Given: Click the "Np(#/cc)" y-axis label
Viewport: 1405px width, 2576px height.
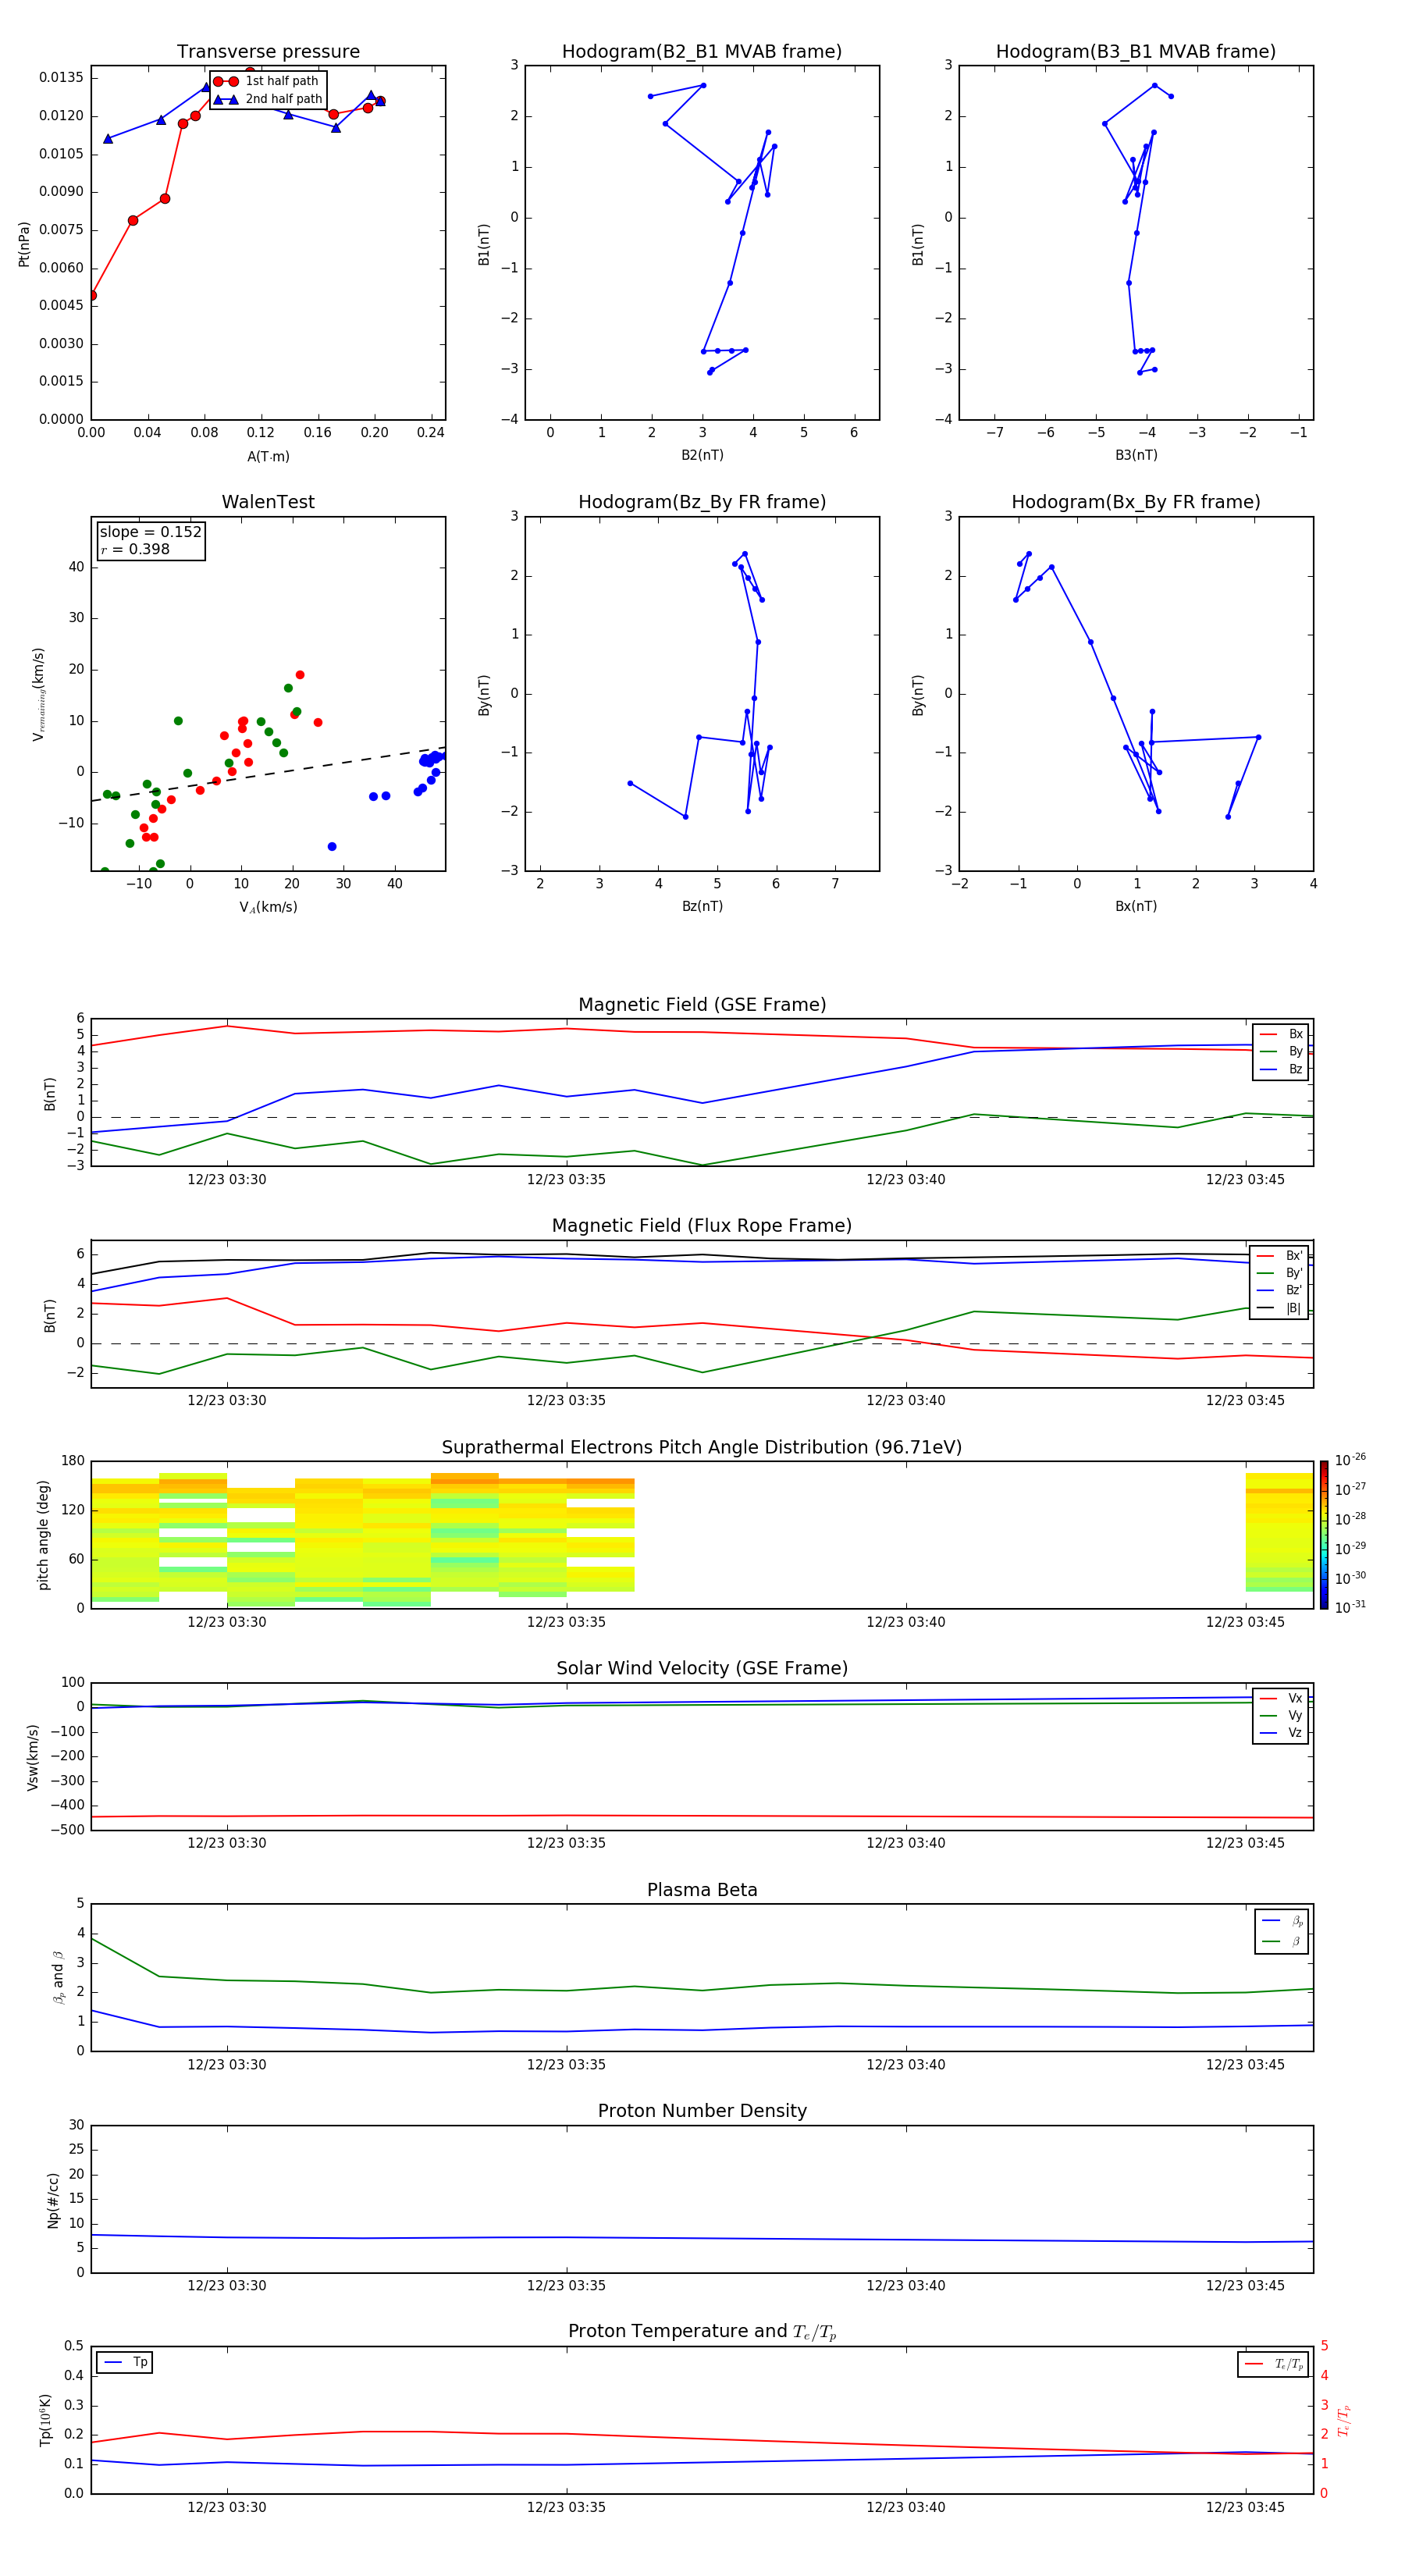Looking at the screenshot, I should (x=53, y=2200).
